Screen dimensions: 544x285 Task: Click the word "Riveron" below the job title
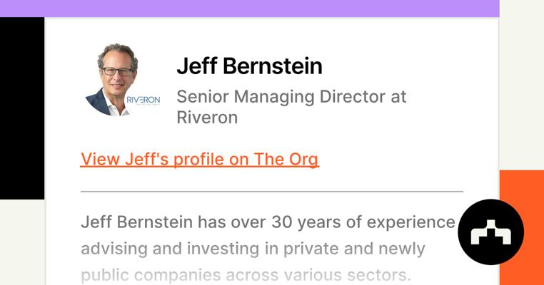[207, 118]
